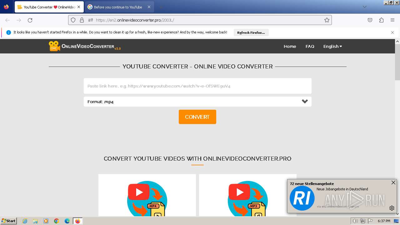The height and width of the screenshot is (225, 400).
Task: Select the YouTube to MP3 card image
Action: tap(248, 198)
